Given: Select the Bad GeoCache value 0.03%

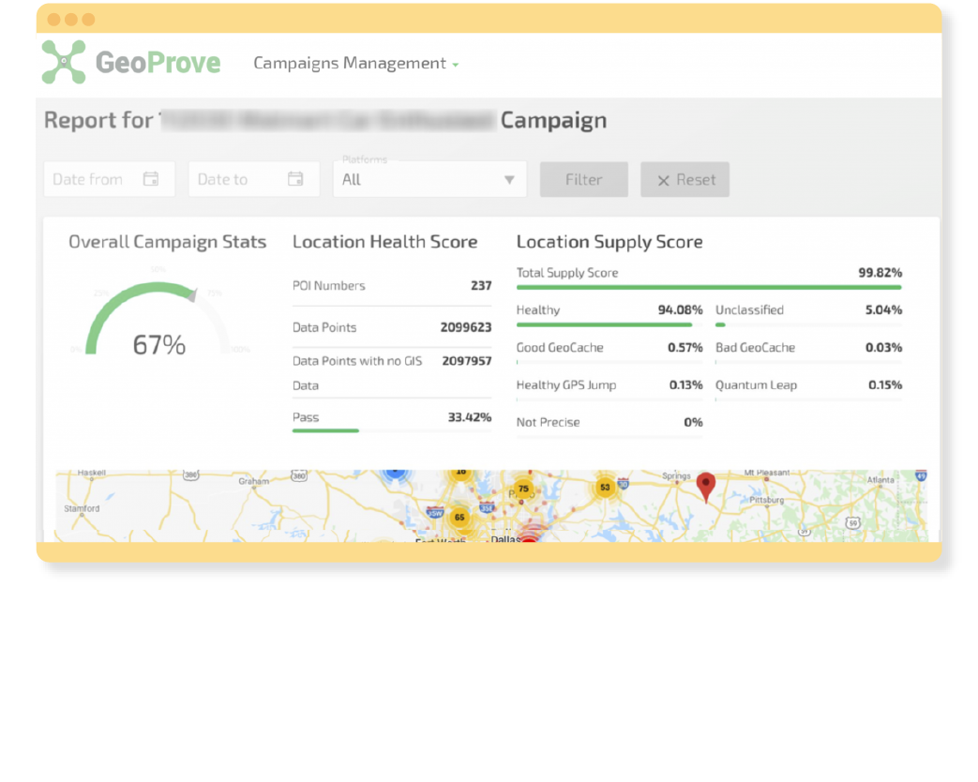Looking at the screenshot, I should (x=883, y=347).
